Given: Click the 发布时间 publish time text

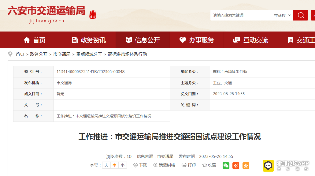Looking at the screenshot, I should click(206, 156).
